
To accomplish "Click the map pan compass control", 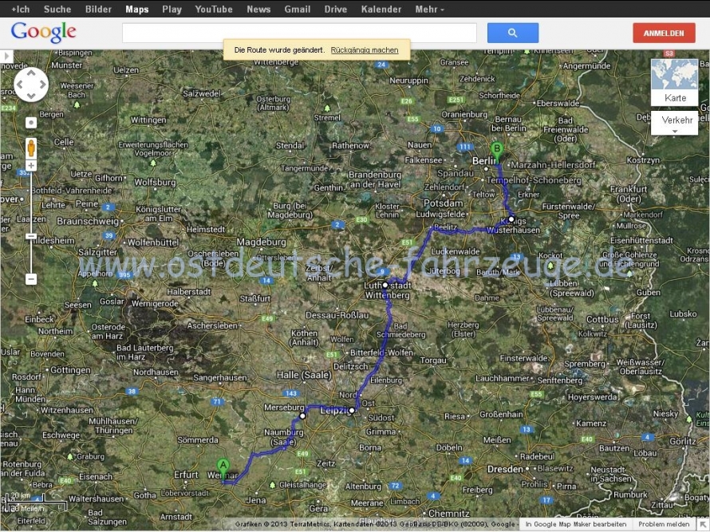I will [x=31, y=85].
